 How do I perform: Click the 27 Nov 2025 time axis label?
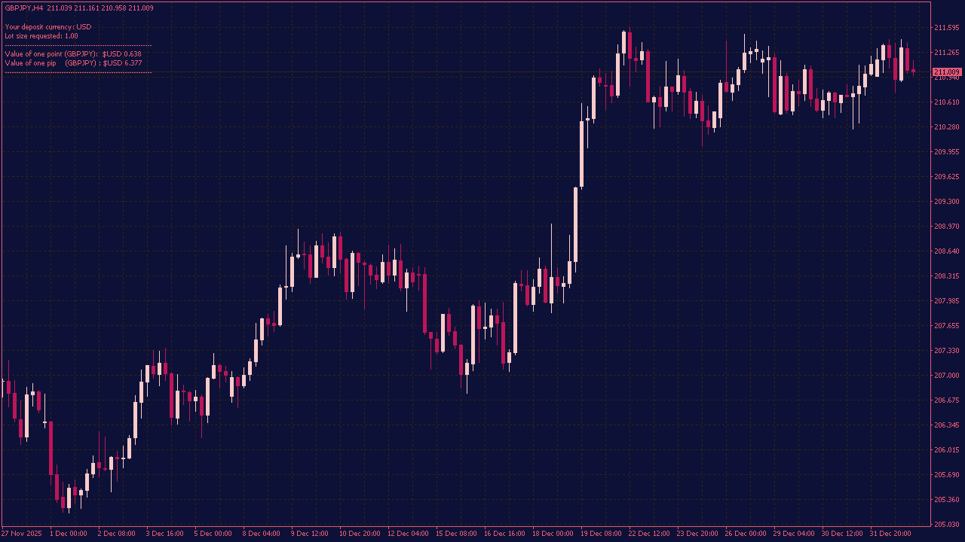[22, 533]
